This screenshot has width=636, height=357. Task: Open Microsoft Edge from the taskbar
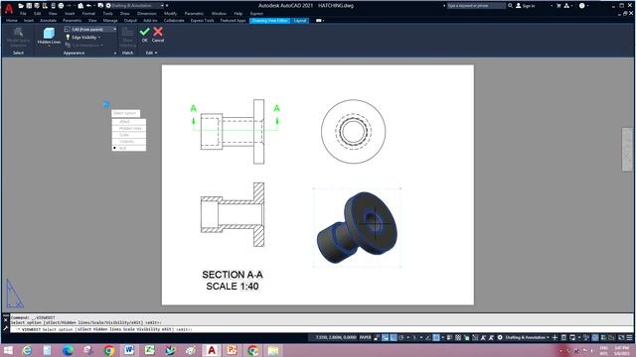68,350
